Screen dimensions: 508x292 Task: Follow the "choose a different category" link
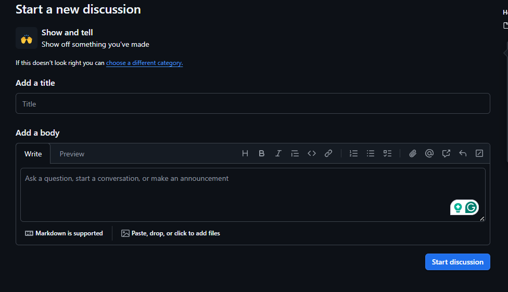pos(144,63)
